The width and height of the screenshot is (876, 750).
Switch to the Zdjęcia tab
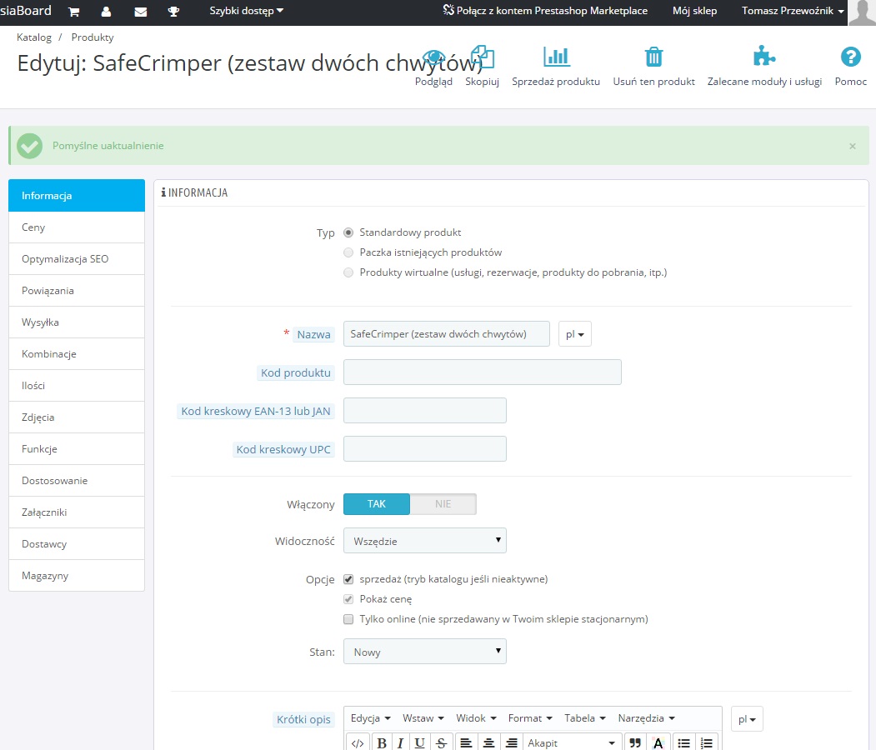(x=77, y=417)
